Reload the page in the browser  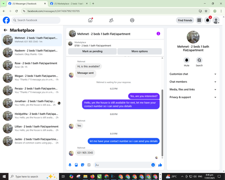pos(17,11)
